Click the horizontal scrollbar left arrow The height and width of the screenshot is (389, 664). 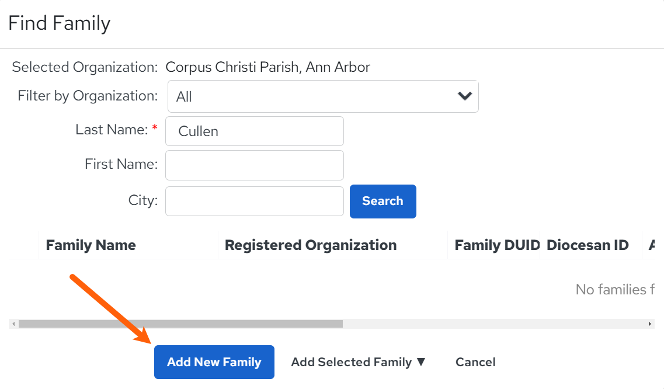(13, 324)
